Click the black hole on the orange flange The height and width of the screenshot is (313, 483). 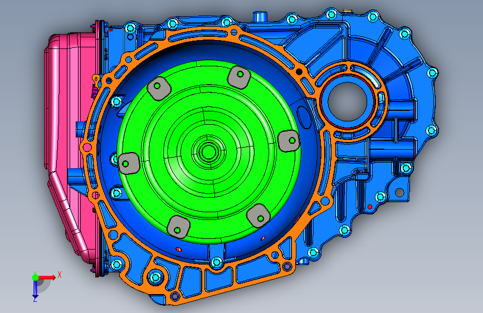(299, 72)
